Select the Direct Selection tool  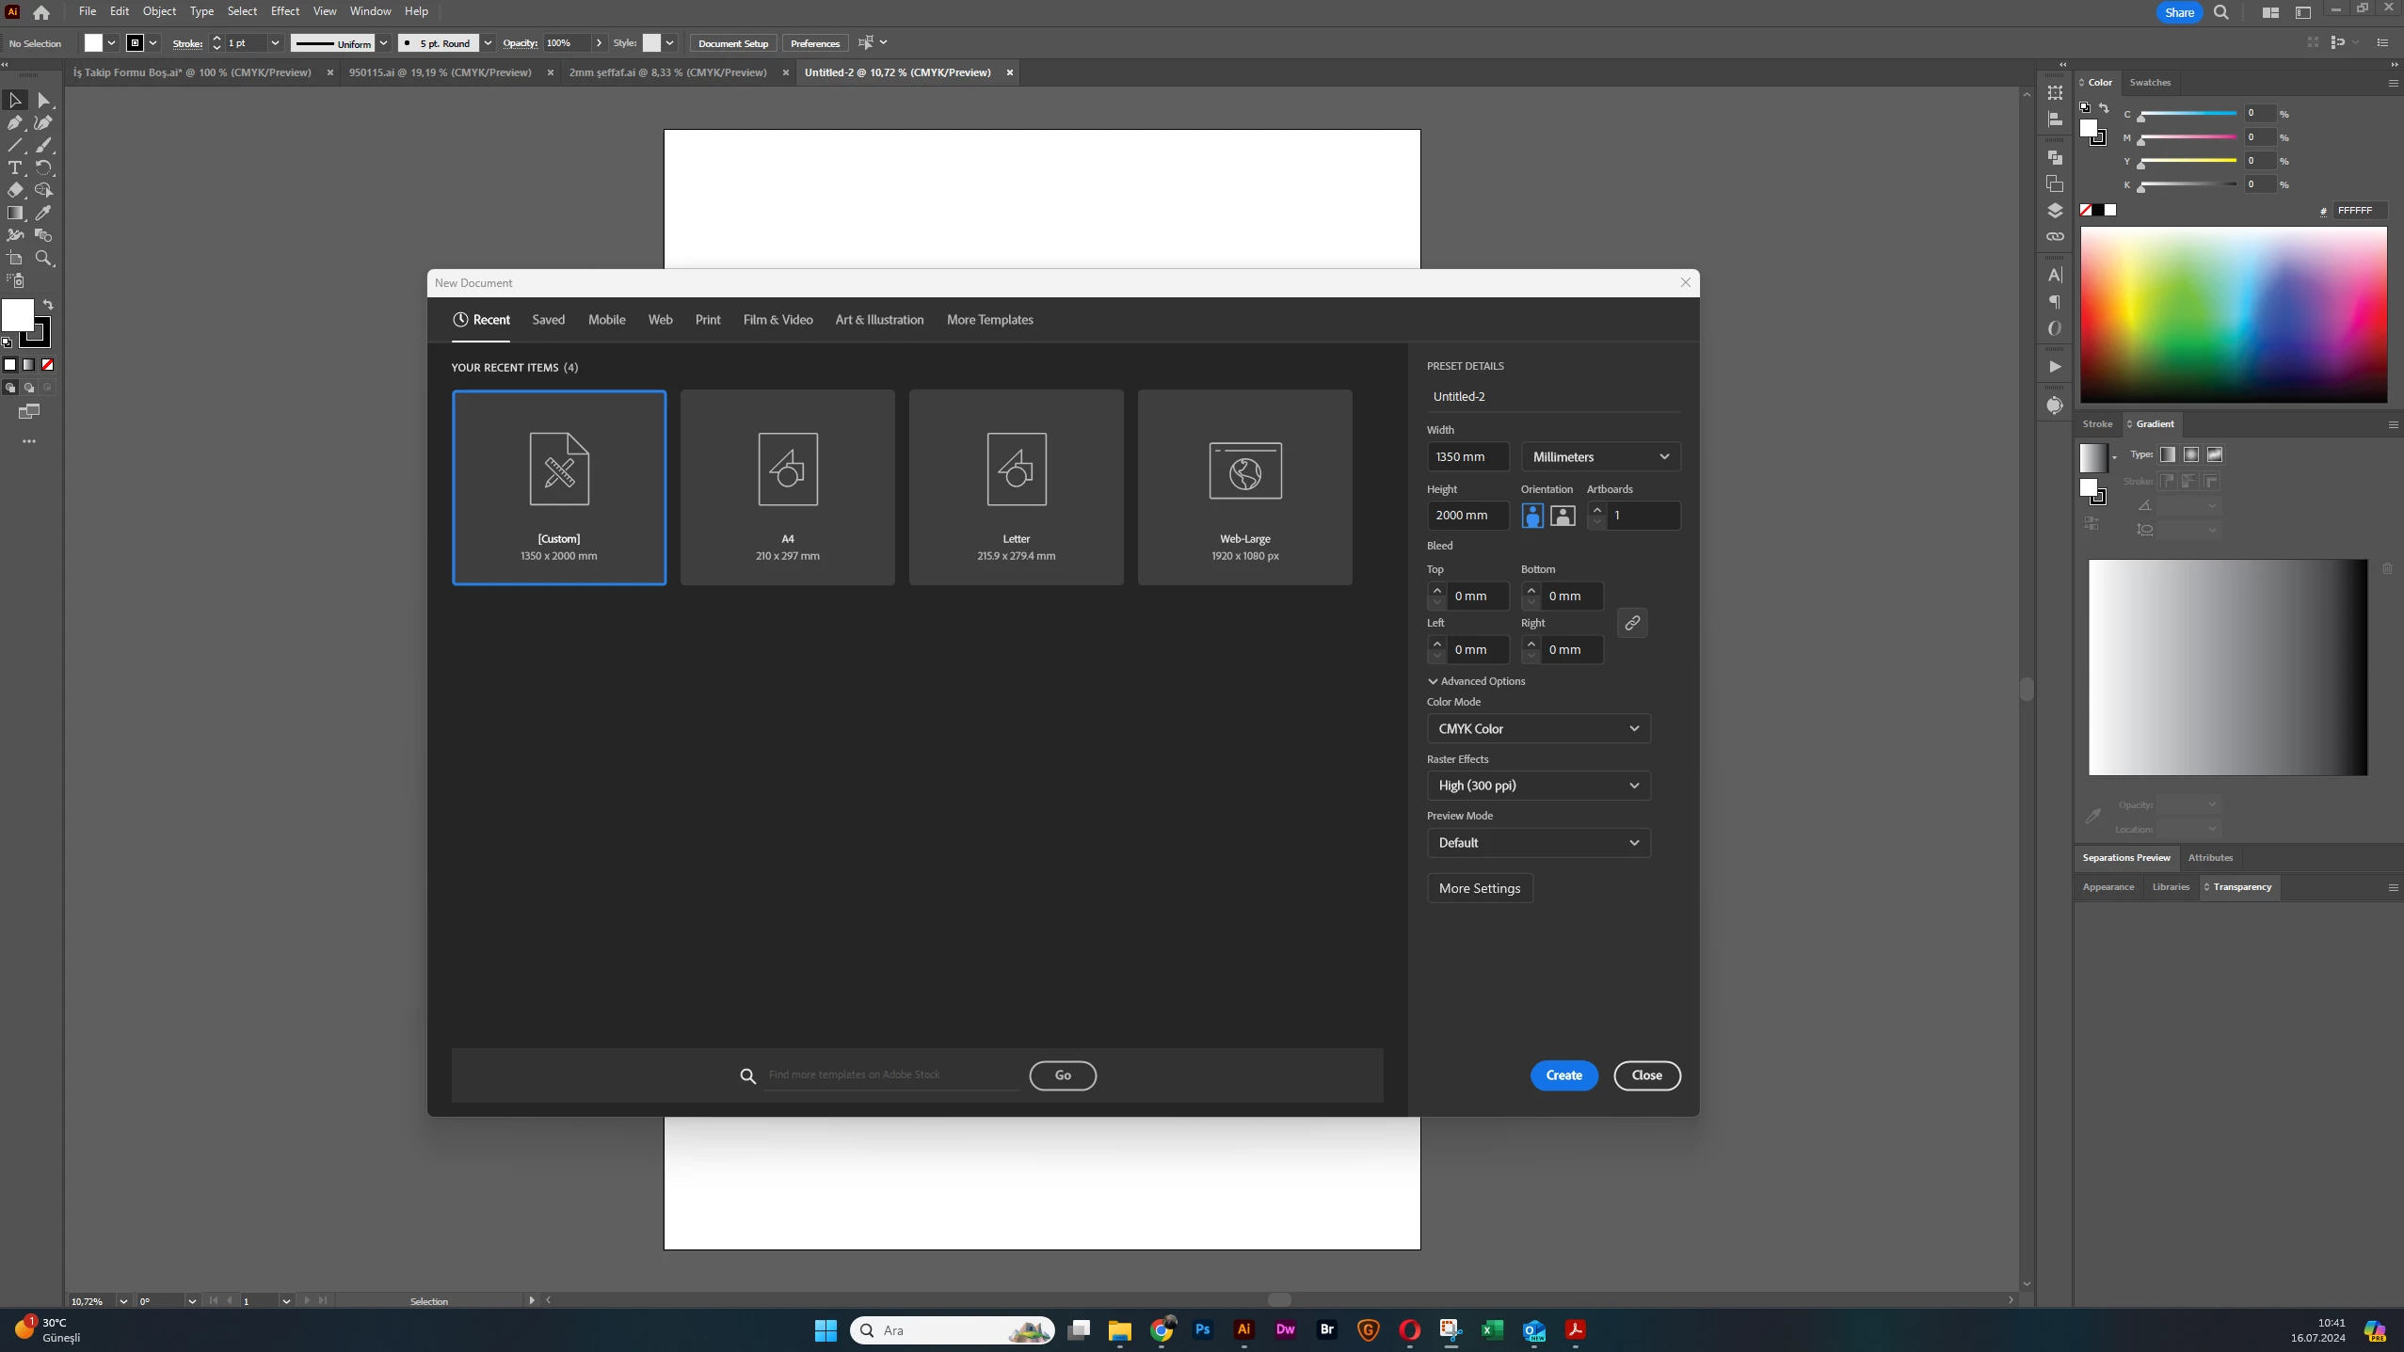pos(43,100)
